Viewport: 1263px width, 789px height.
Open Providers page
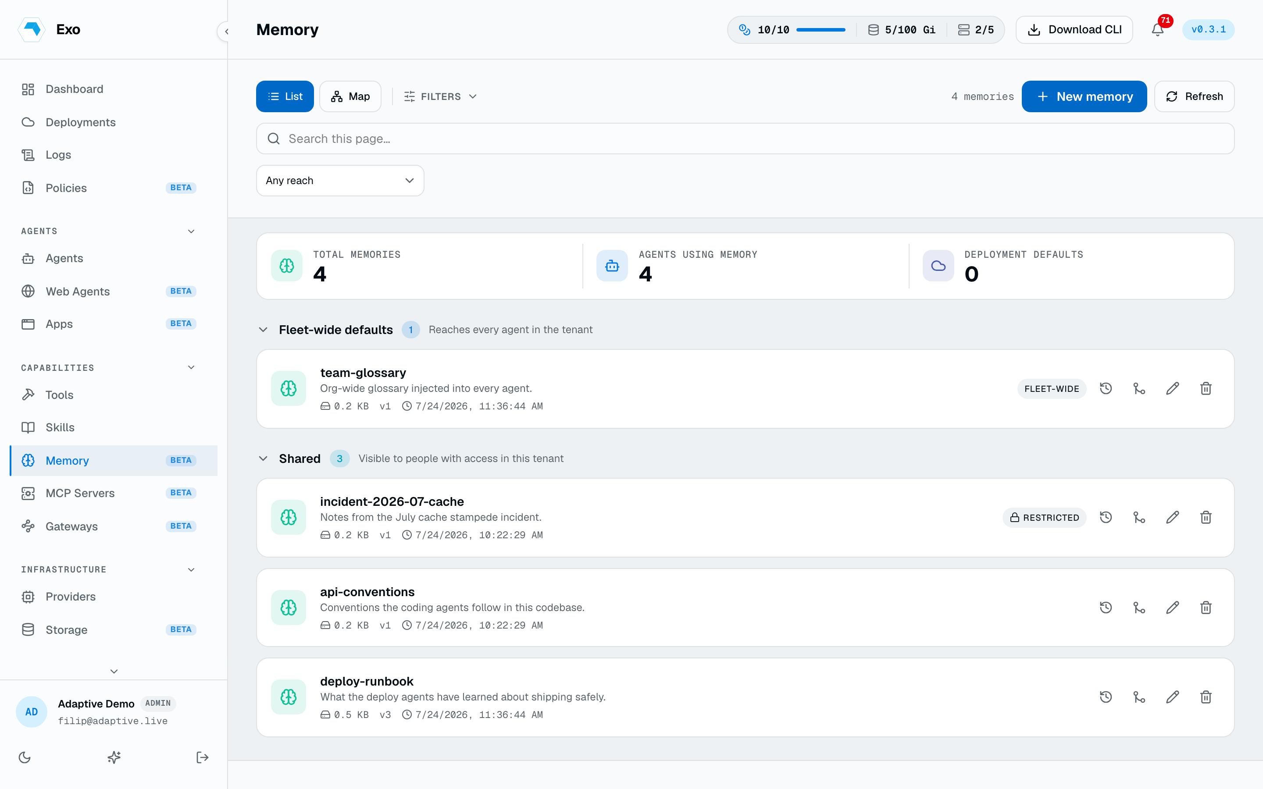point(114,597)
